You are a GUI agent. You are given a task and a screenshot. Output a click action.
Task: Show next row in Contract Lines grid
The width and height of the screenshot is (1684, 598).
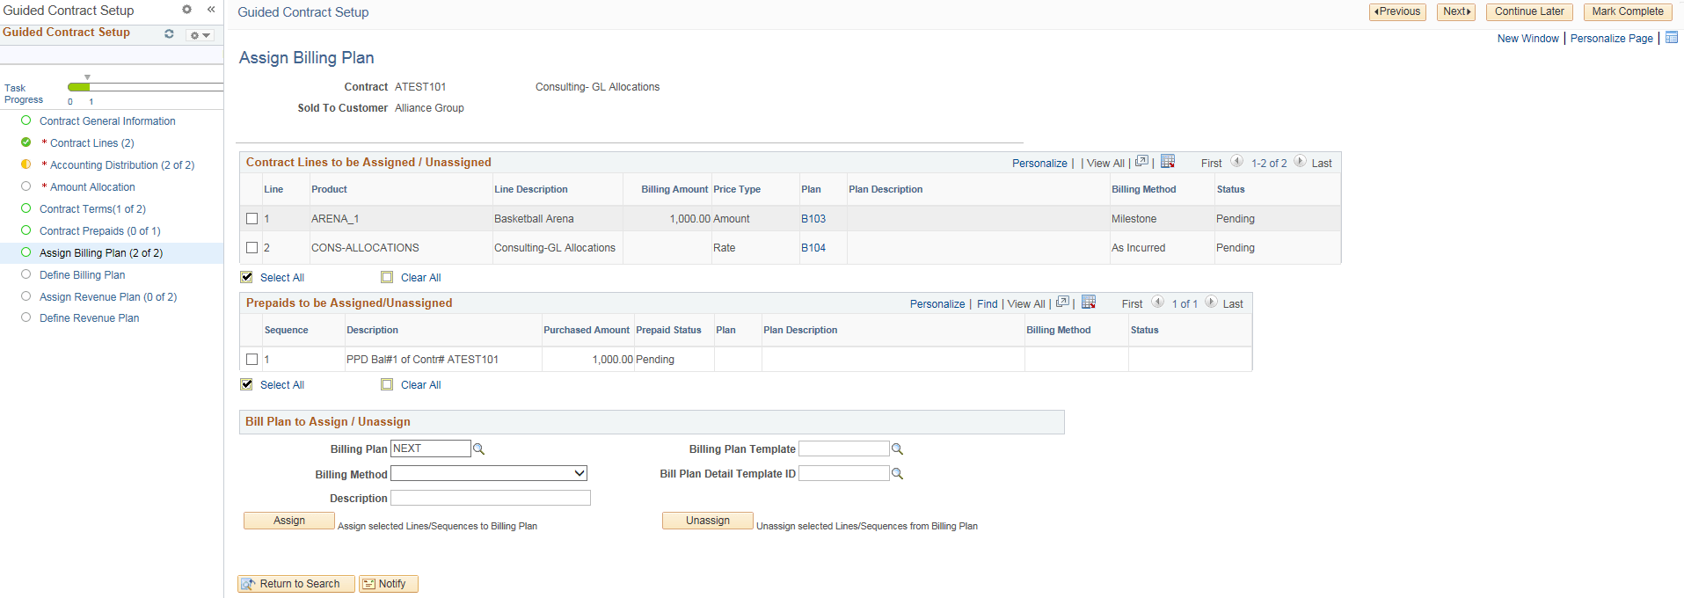[1300, 162]
